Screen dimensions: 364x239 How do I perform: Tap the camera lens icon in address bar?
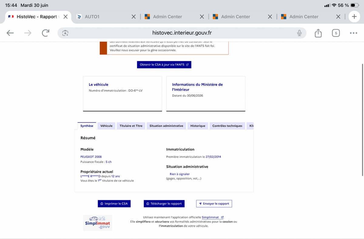pyautogui.click(x=65, y=33)
